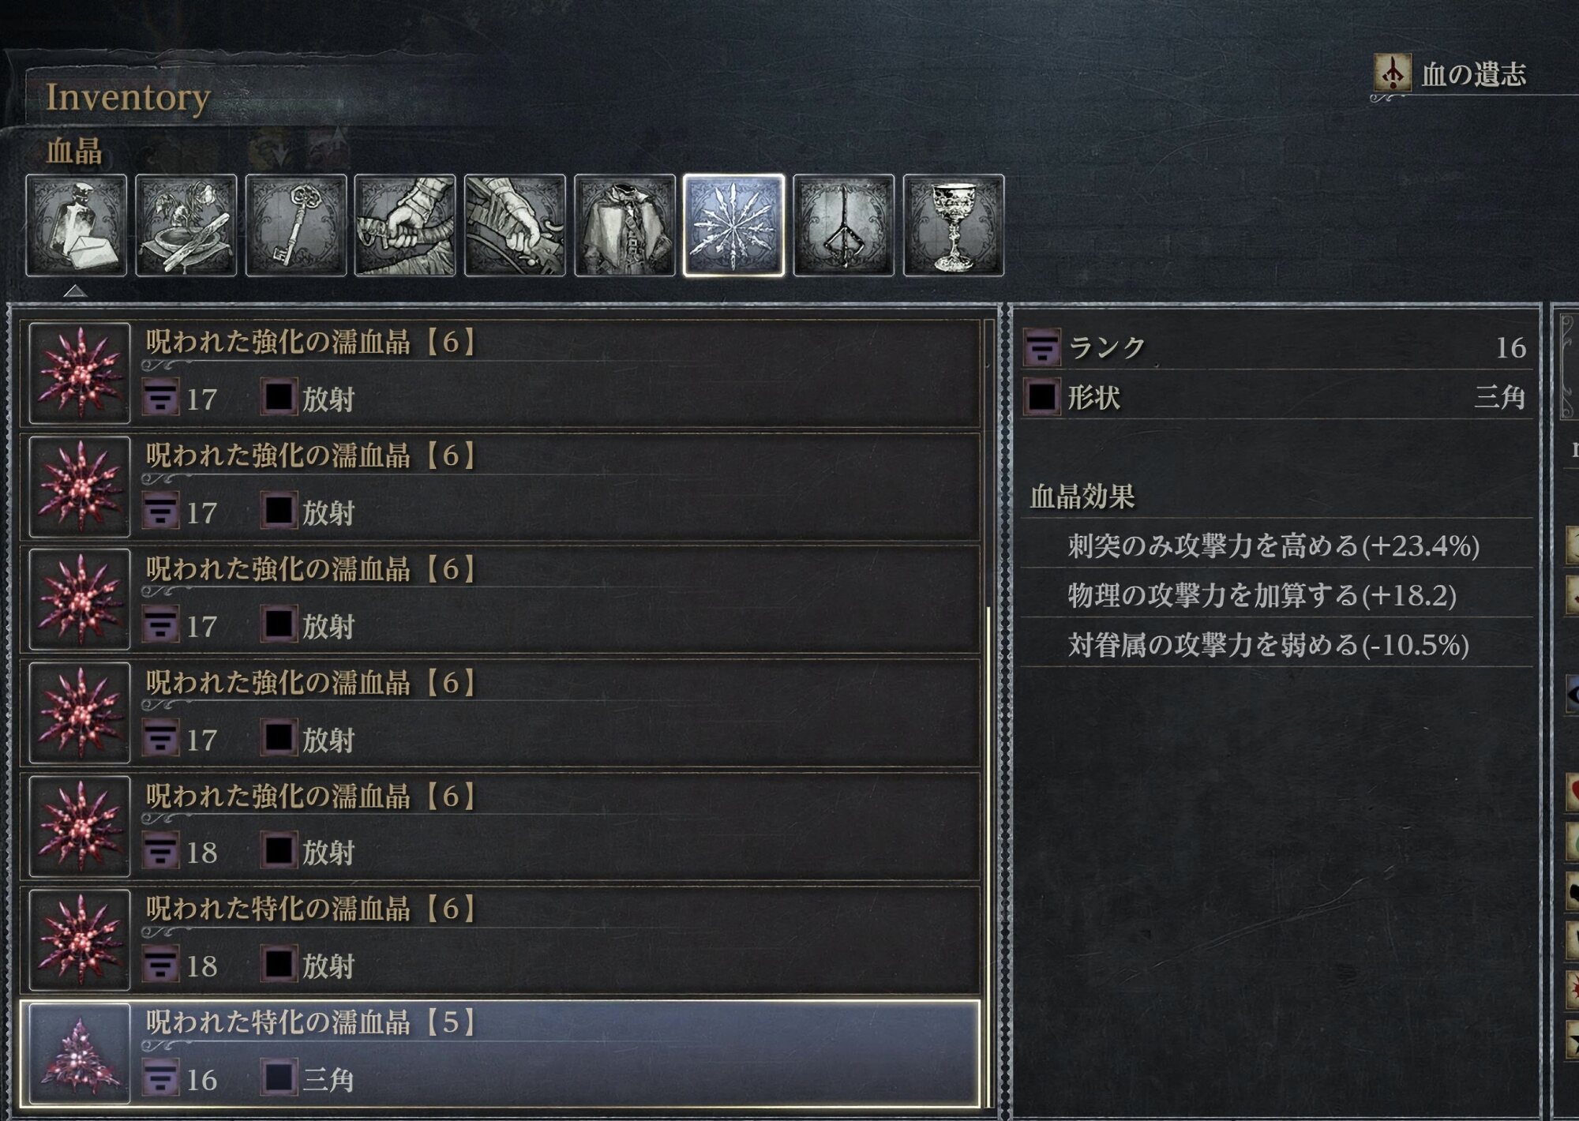The width and height of the screenshot is (1579, 1121).
Task: Select the 強化 gem with rank 18
Action: click(x=500, y=827)
